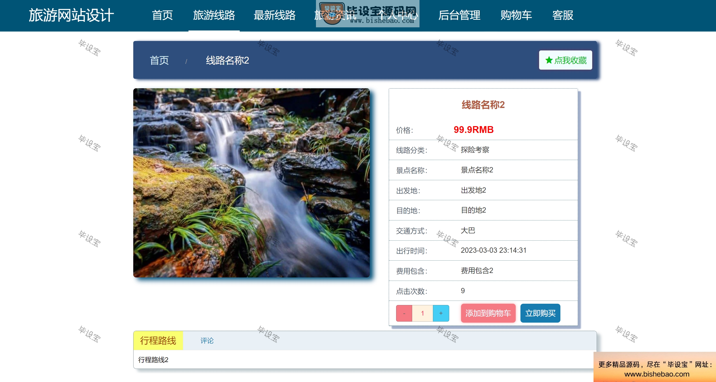
Task: Click 线路名称2 in the breadcrumb
Action: point(227,60)
